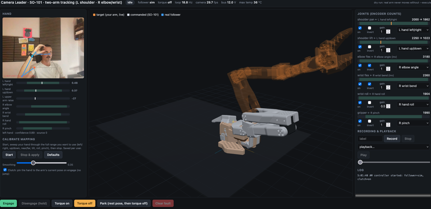Image resolution: width=431 pixels, height=209 pixels.
Task: Click the orange target legend swatch
Action: tap(94, 15)
